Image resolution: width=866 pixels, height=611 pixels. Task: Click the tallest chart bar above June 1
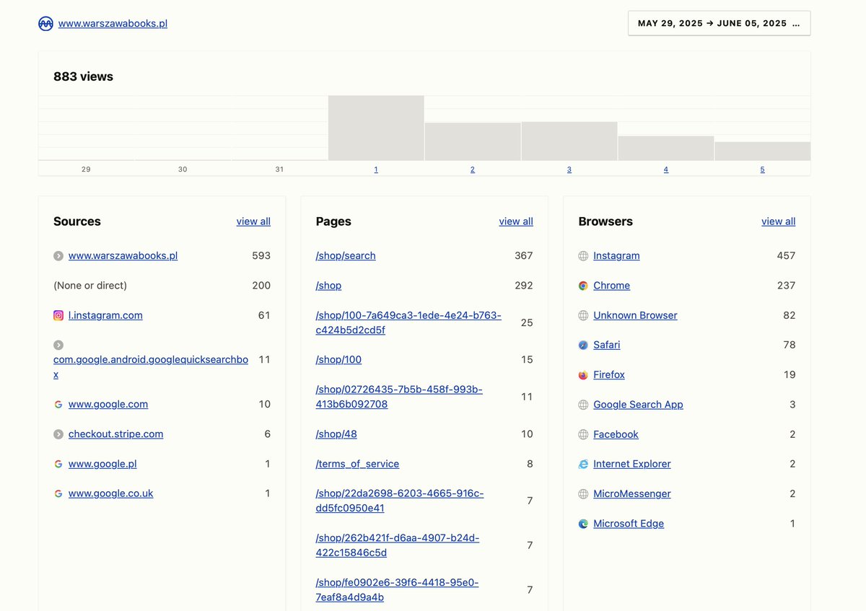coord(376,126)
